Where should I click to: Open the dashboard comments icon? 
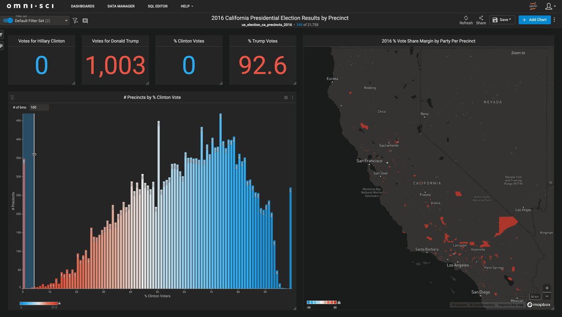(x=85, y=21)
